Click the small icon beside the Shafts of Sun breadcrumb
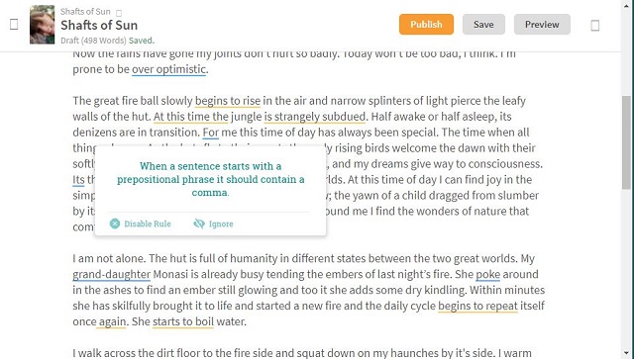Viewport: 634px width, 359px height. [119, 13]
